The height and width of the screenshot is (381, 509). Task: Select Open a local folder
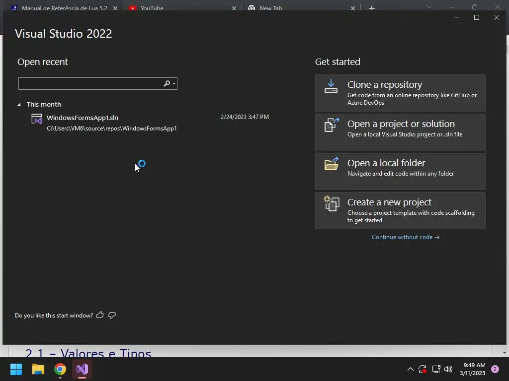[400, 171]
